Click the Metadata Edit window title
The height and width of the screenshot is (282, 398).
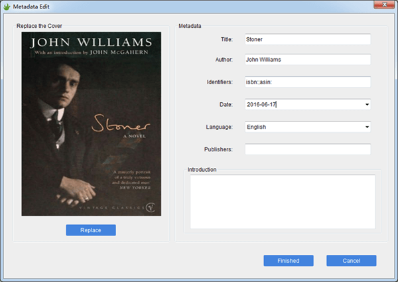point(31,7)
